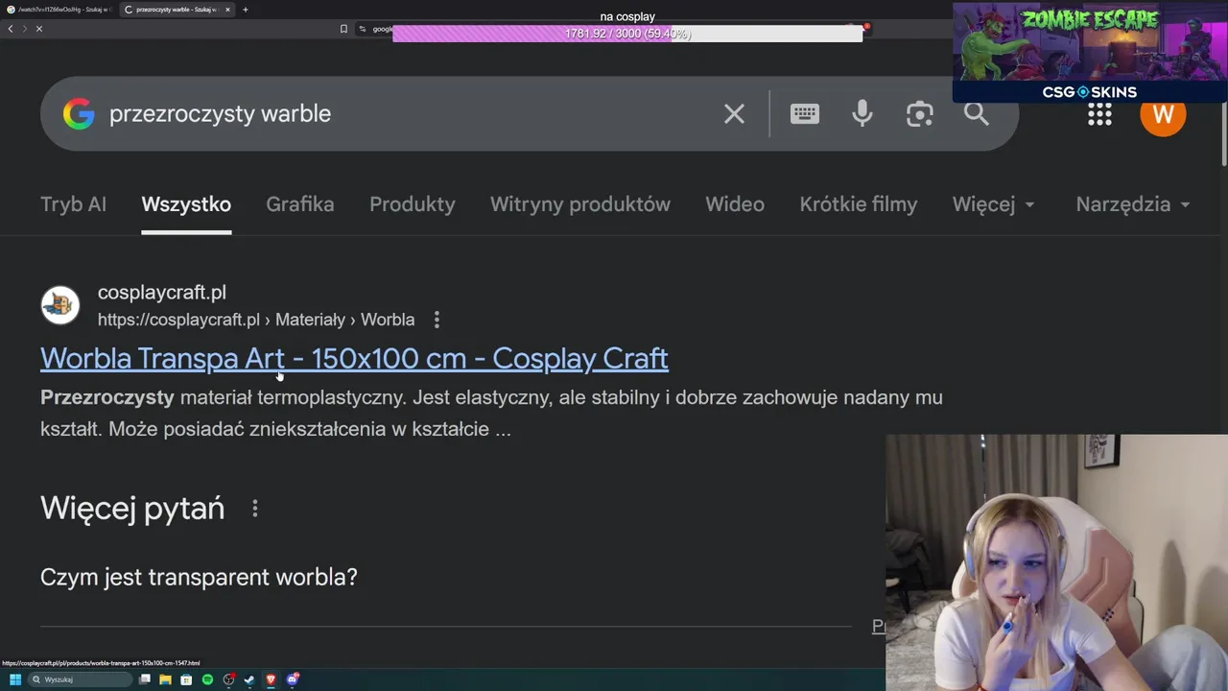Screen dimensions: 1228x691
Task: Bookmark the page from the address bar
Action: 343,29
